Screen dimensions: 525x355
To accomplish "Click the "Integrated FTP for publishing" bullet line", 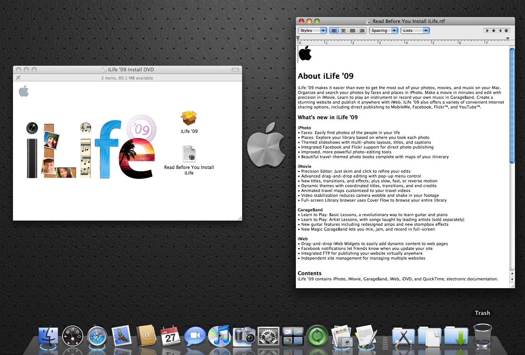I will coord(360,253).
